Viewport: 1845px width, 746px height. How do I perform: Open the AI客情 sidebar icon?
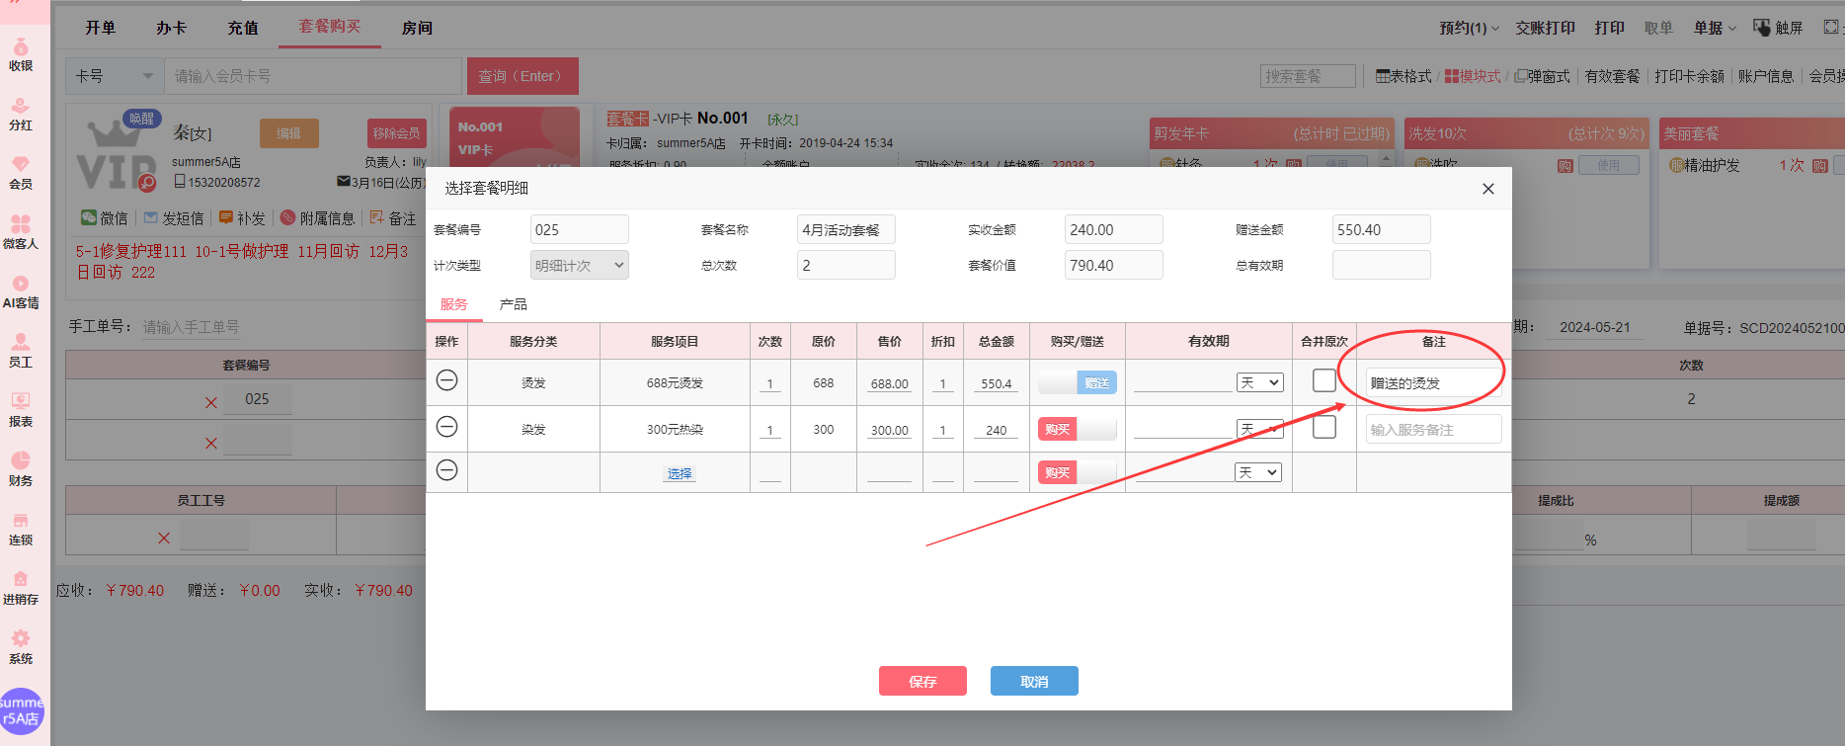tap(21, 292)
